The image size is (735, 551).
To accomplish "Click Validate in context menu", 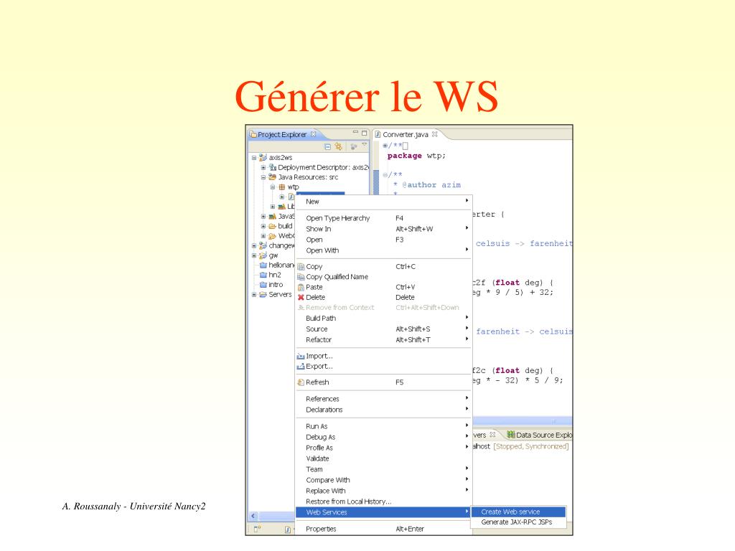I will tap(383, 458).
